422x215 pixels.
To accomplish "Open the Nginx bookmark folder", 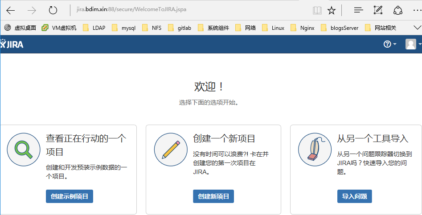I will [302, 28].
